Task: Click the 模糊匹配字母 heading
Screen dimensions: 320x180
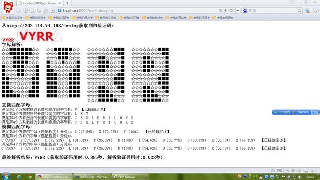Action: coord(17,127)
